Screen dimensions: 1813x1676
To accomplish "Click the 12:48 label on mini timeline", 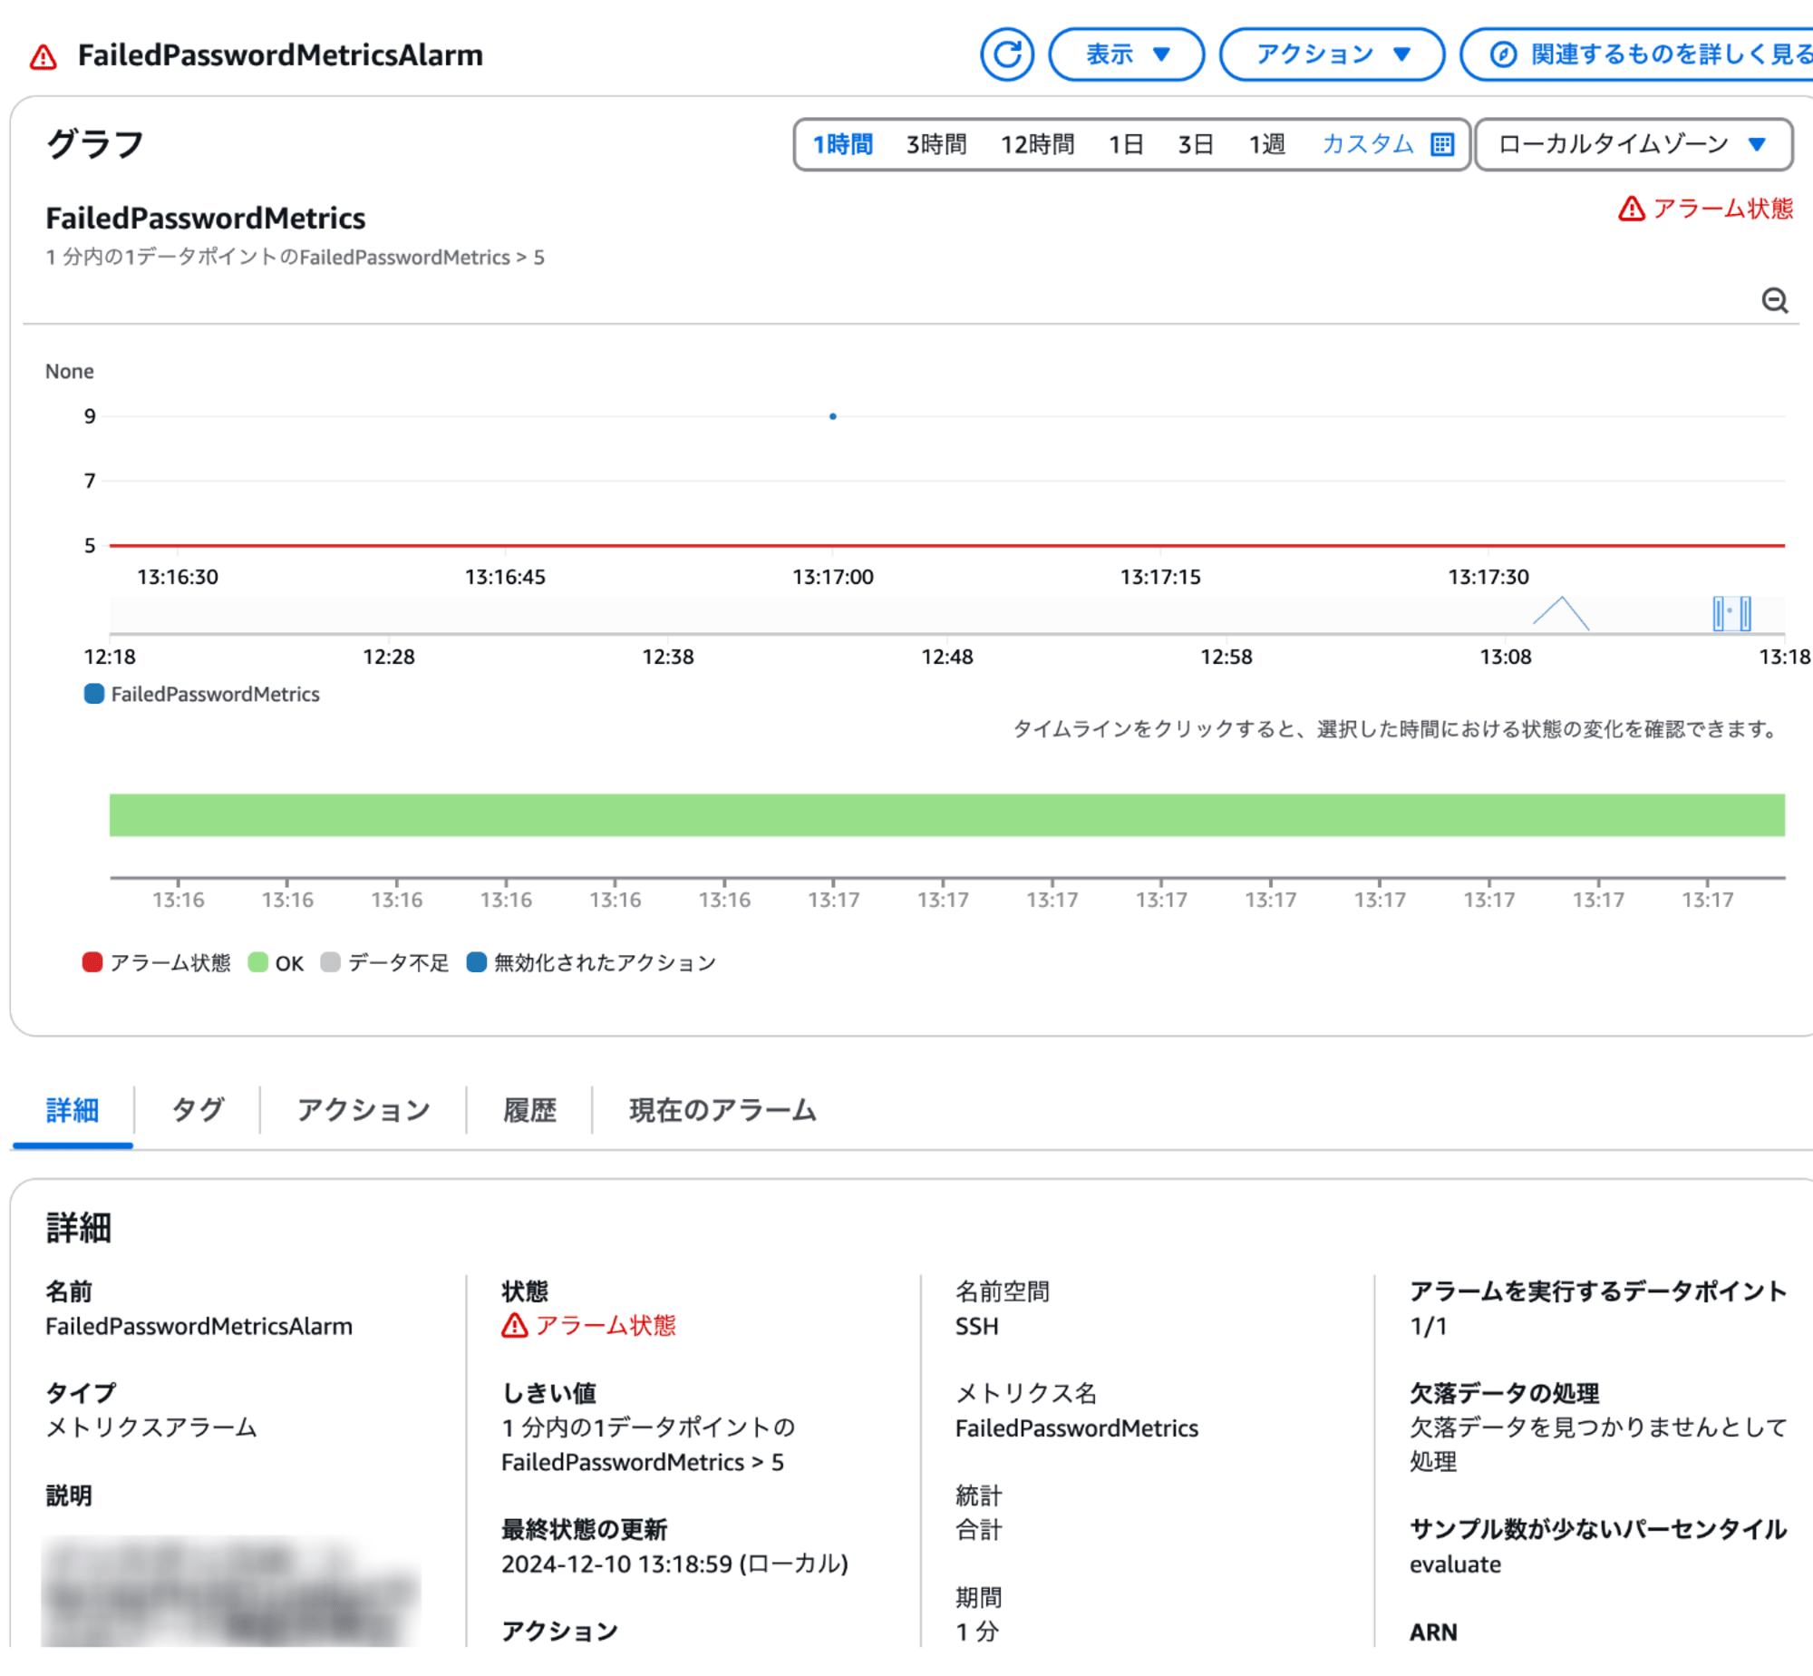I will point(946,657).
